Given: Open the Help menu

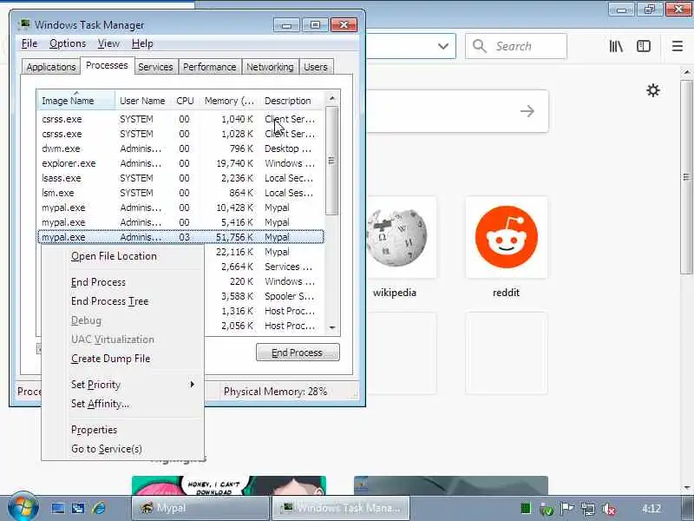Looking at the screenshot, I should point(142,43).
